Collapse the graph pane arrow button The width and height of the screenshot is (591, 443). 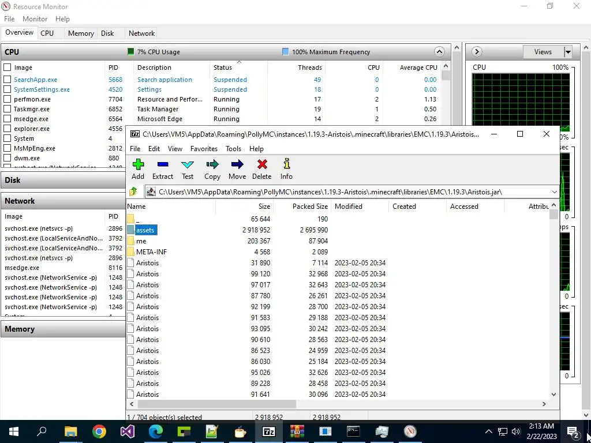pos(477,51)
